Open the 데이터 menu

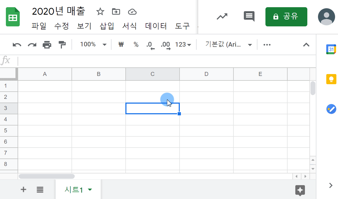point(156,26)
